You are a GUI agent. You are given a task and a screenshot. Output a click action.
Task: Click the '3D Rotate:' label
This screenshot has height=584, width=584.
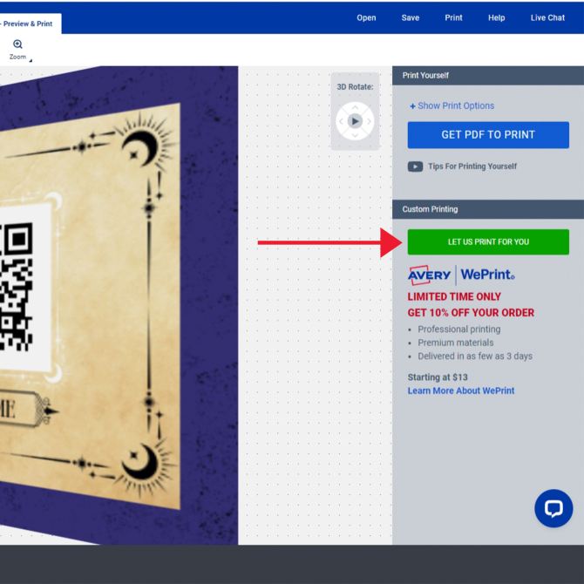point(355,87)
